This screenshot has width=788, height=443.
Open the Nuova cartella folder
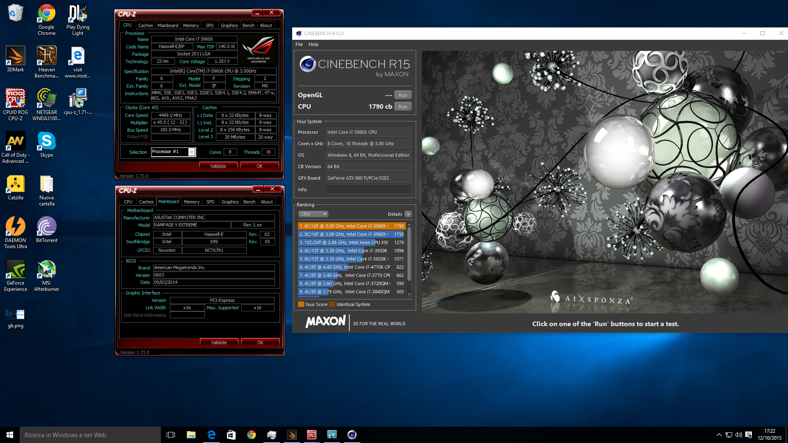point(46,190)
